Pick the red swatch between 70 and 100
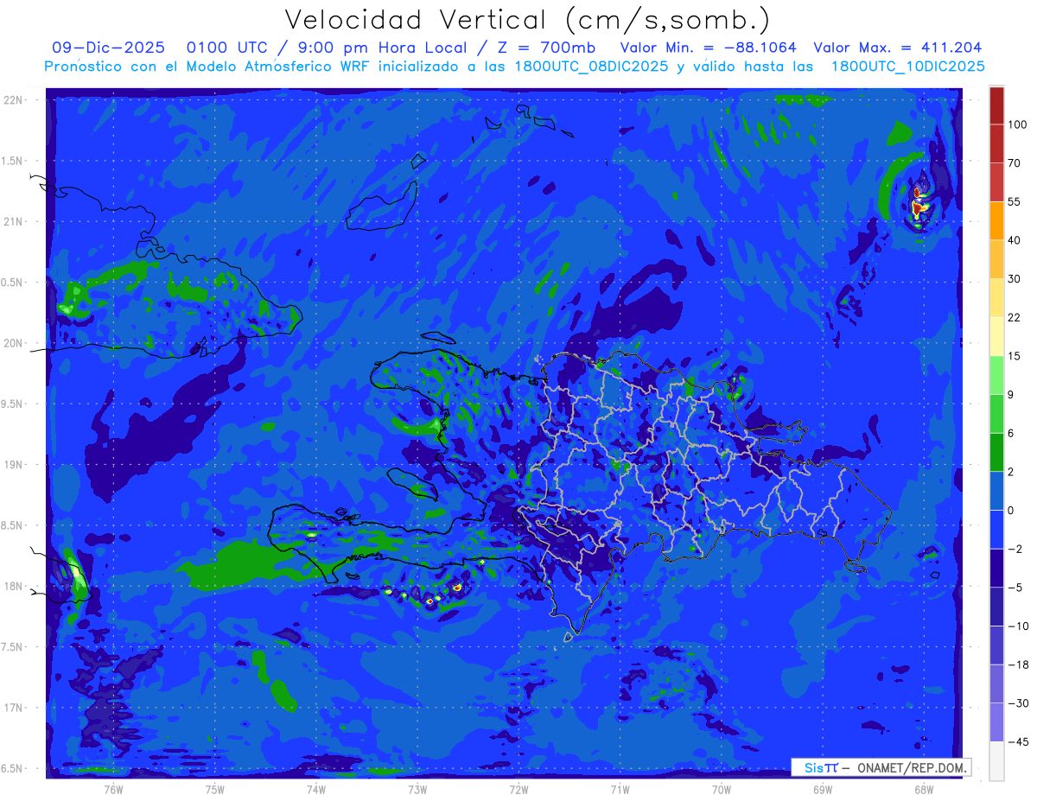Screen dimensions: 1037x801 click(996, 143)
